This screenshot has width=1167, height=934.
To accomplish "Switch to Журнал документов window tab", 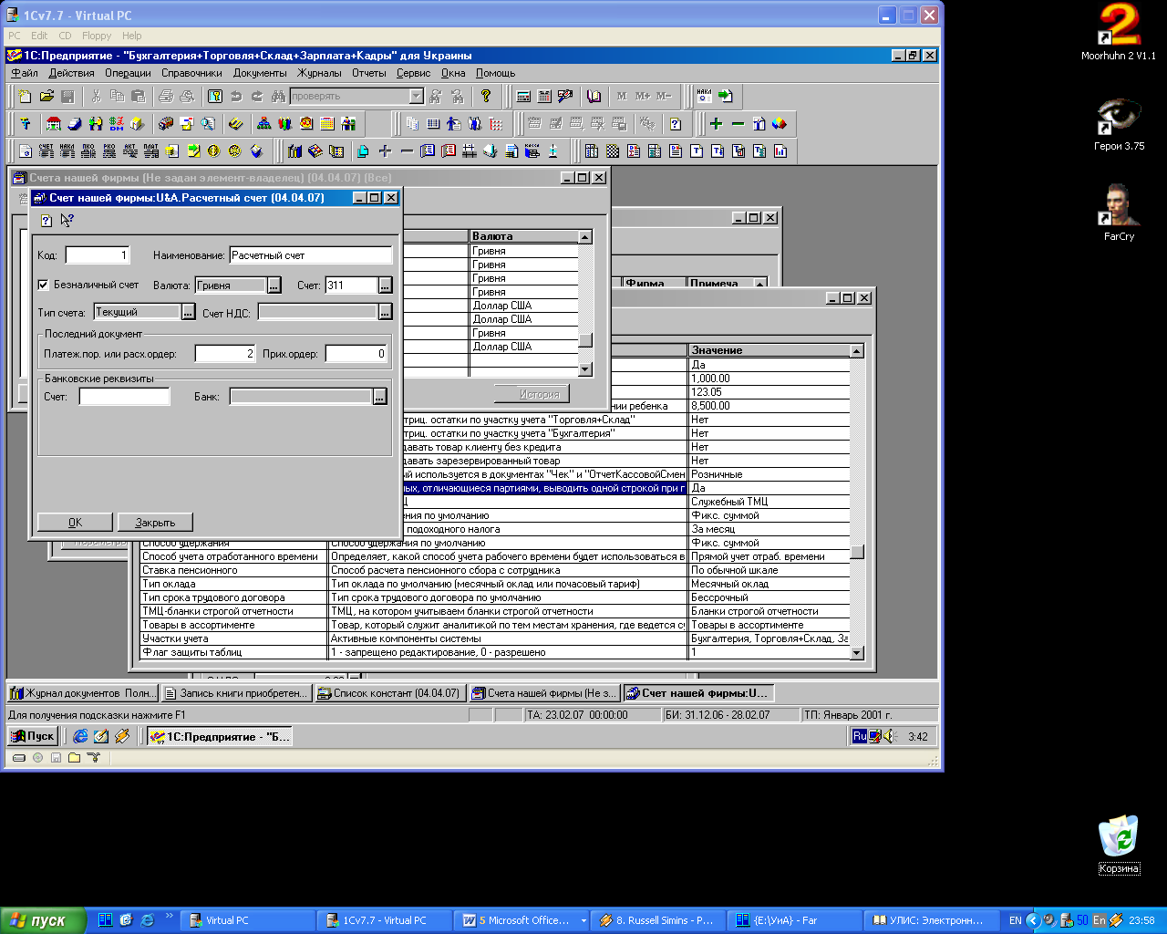I will pyautogui.click(x=83, y=693).
